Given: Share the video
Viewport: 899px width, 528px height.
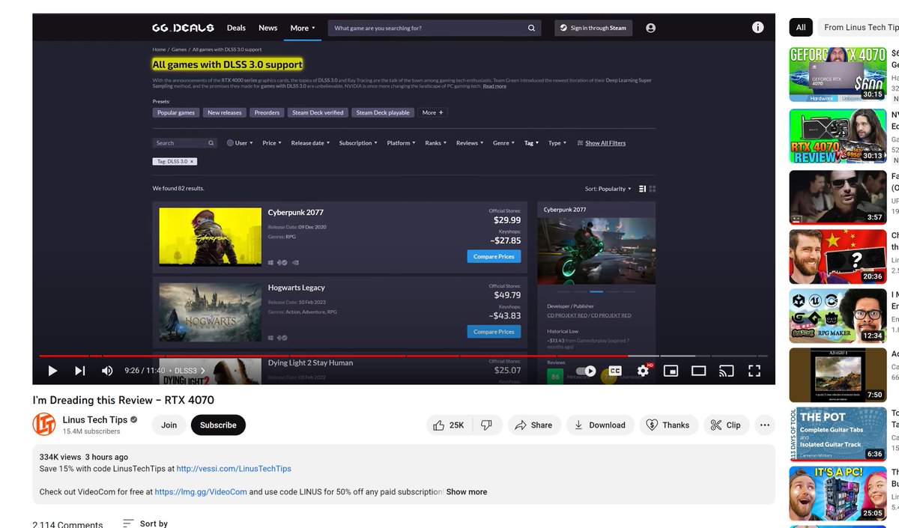Looking at the screenshot, I should coord(533,425).
